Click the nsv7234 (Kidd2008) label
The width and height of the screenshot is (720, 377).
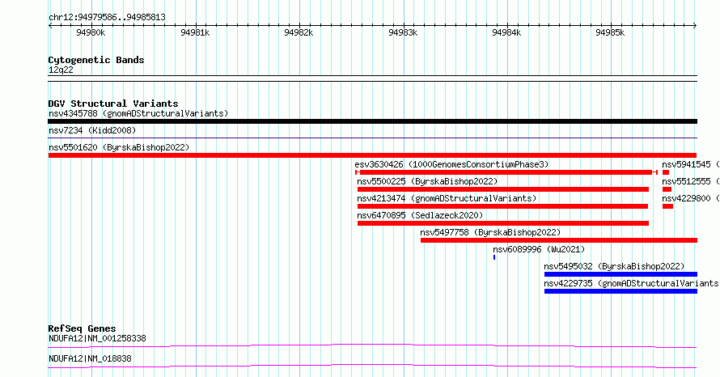point(92,130)
